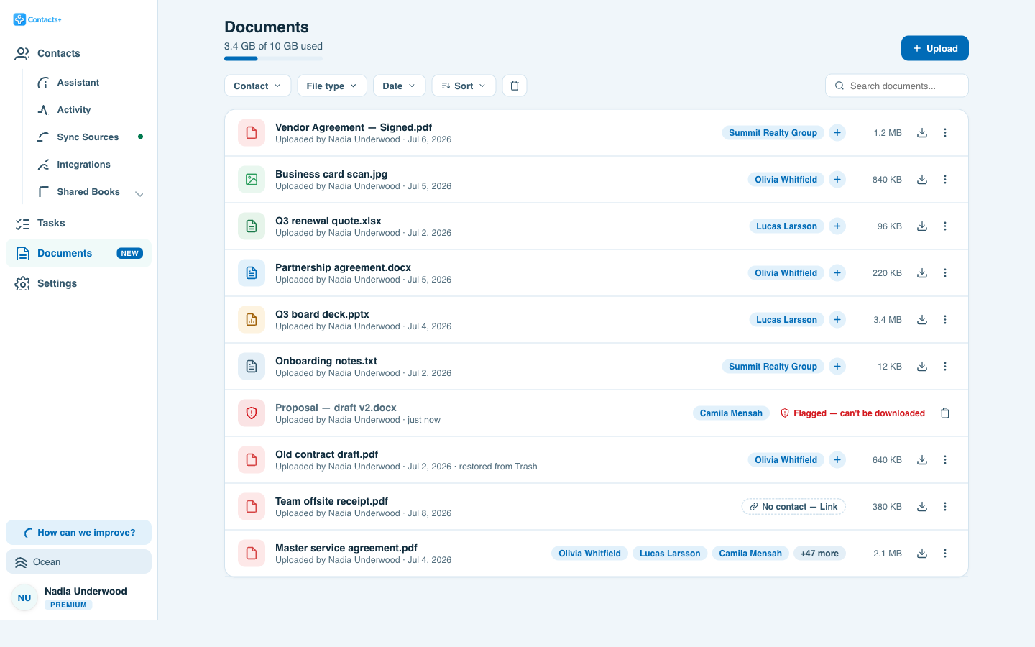1035x647 pixels.
Task: Open more options for Vendor Agreement row
Action: click(945, 133)
